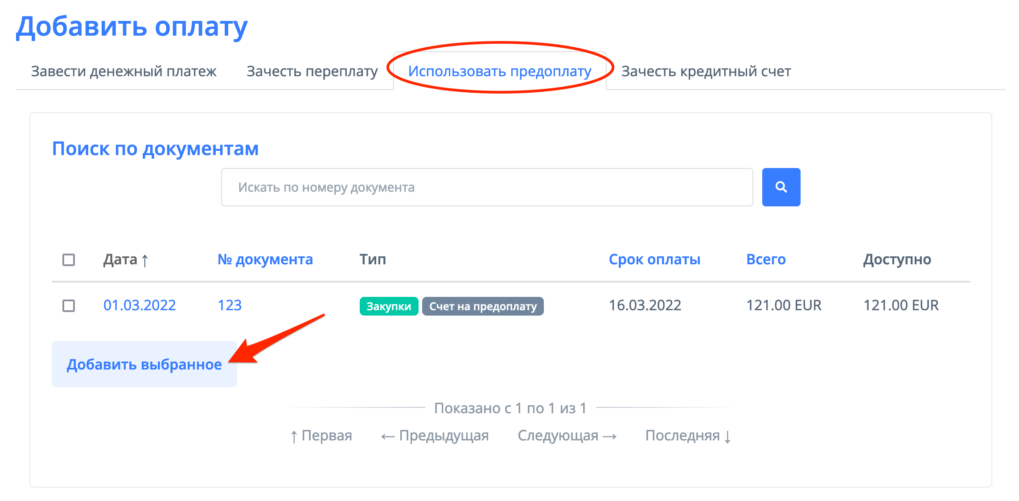1019x501 pixels.
Task: Jump to Последняя page link
Action: 688,435
